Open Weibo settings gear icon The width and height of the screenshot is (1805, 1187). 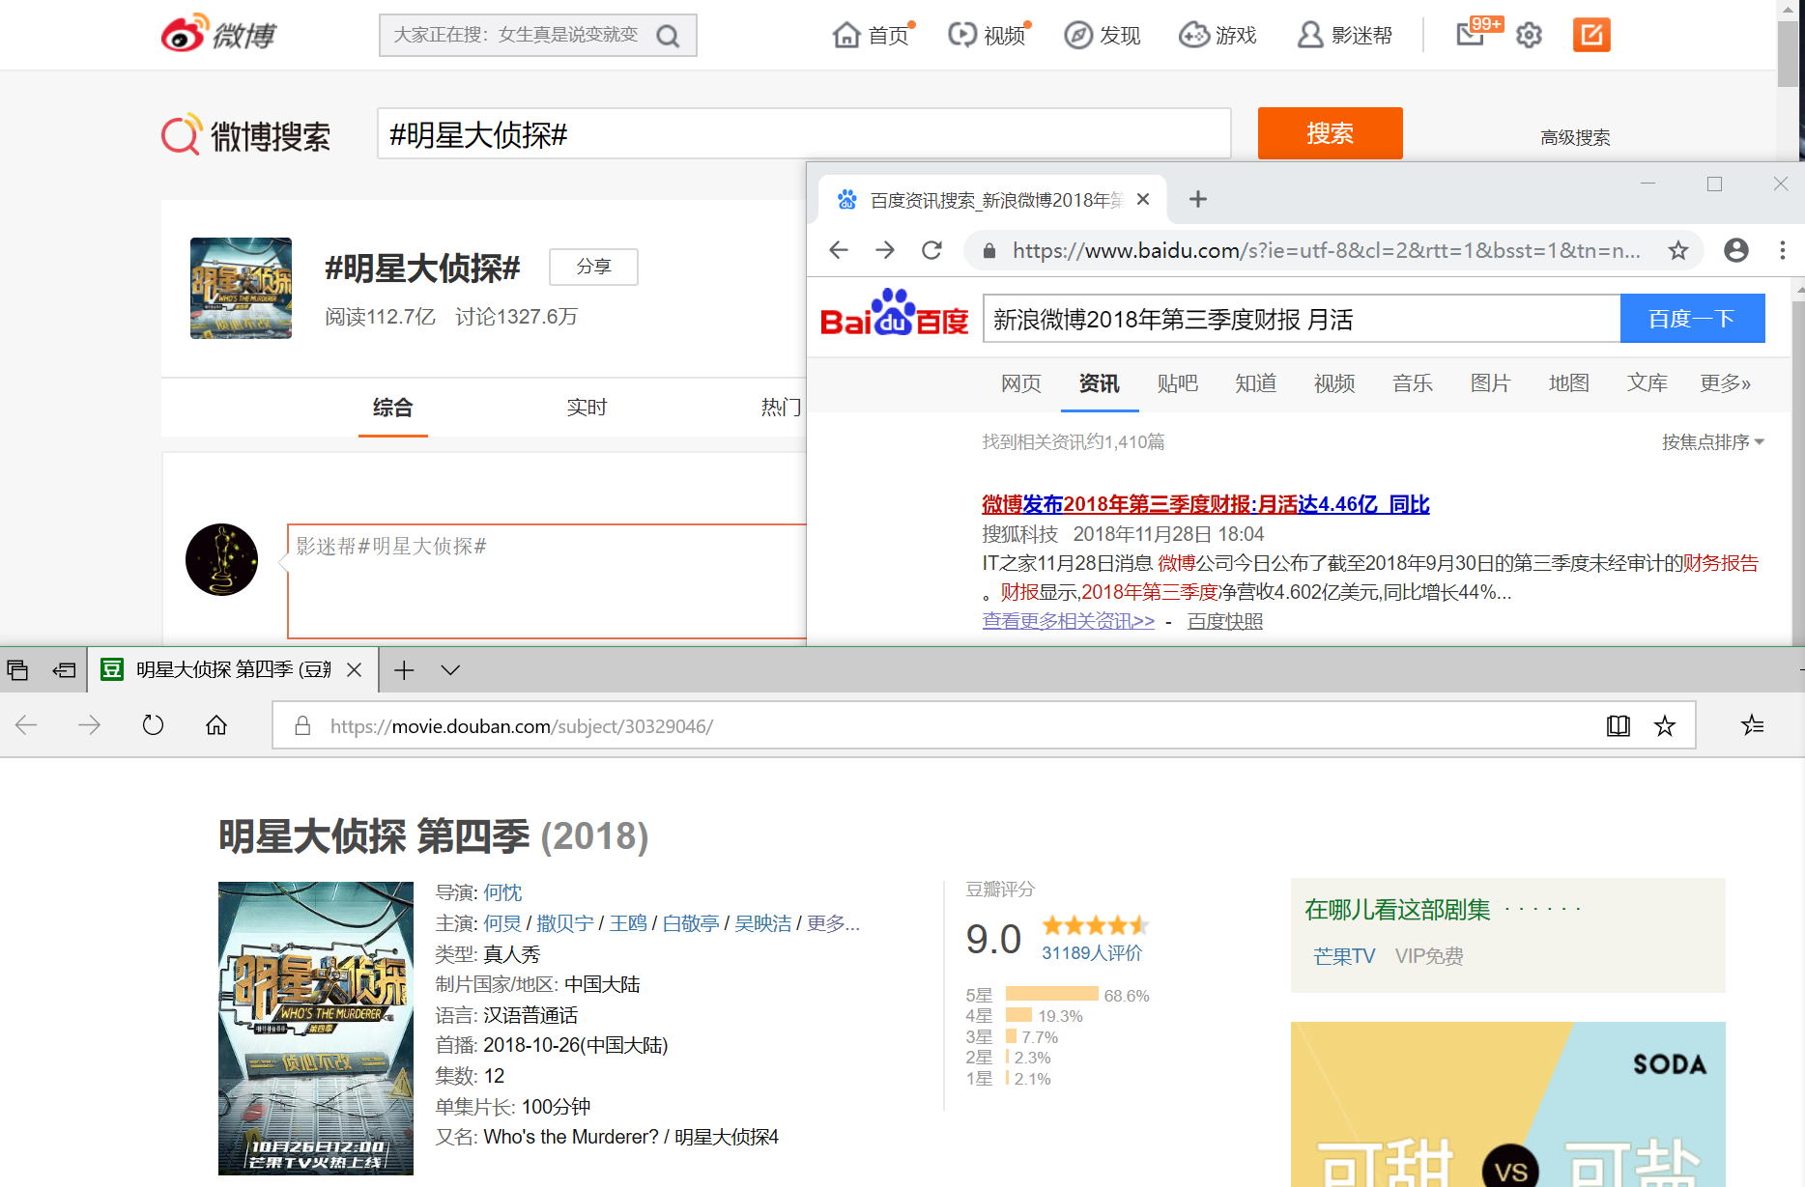1529,36
